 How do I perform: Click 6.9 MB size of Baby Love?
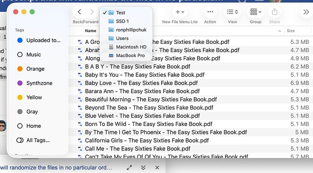tap(300, 83)
